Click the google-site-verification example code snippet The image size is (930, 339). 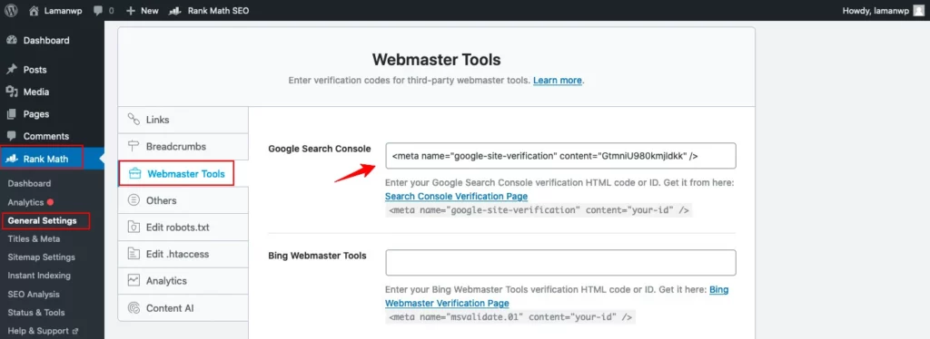tap(539, 210)
